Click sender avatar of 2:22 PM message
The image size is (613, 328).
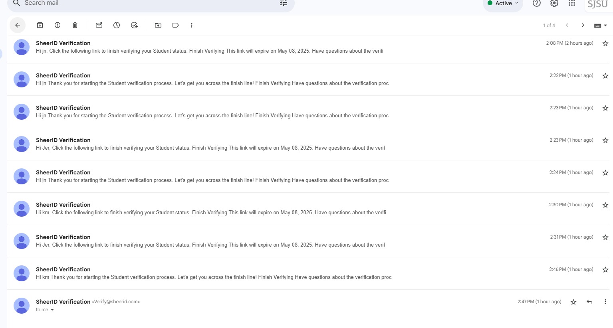(22, 79)
